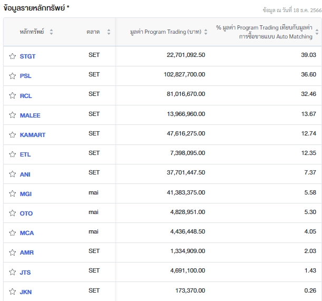Star the JKN stock row
The image size is (322, 301).
12,292
